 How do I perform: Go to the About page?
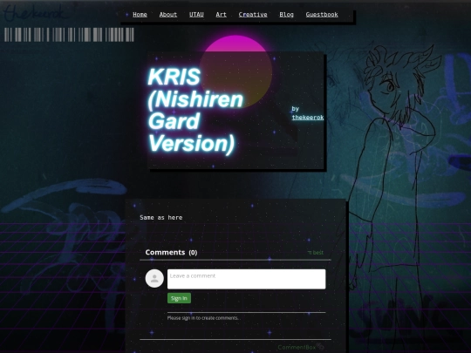coord(168,15)
